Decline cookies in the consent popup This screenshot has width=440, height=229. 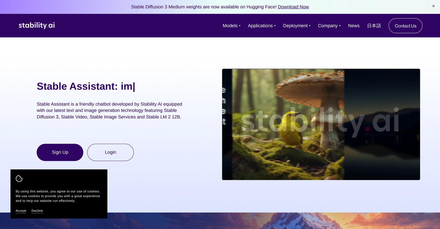[37, 211]
